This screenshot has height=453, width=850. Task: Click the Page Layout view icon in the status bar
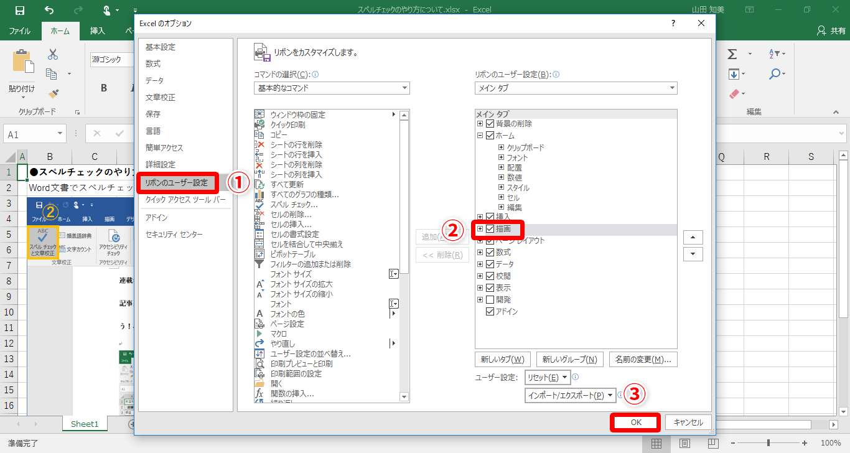click(x=684, y=443)
